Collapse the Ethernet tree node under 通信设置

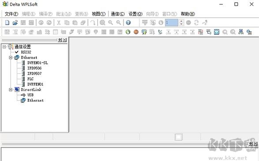pyautogui.click(x=11, y=58)
